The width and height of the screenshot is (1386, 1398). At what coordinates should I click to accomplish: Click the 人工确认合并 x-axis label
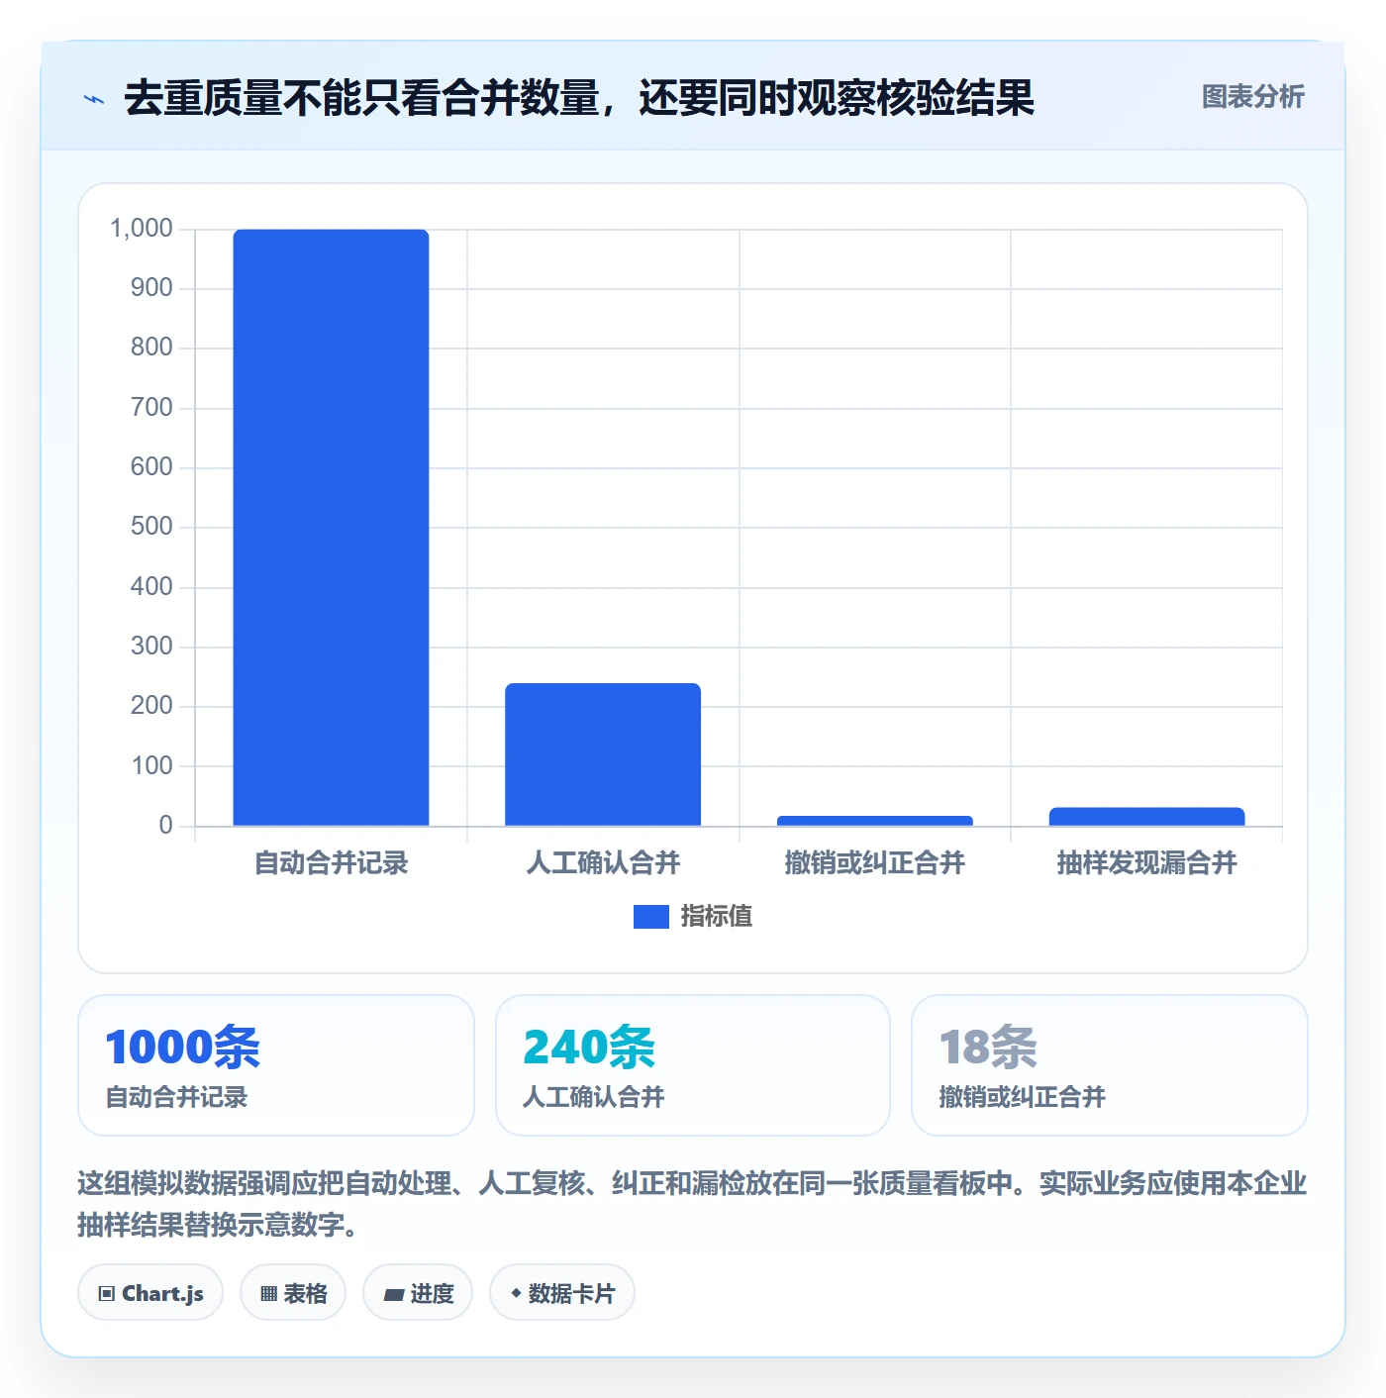[603, 862]
